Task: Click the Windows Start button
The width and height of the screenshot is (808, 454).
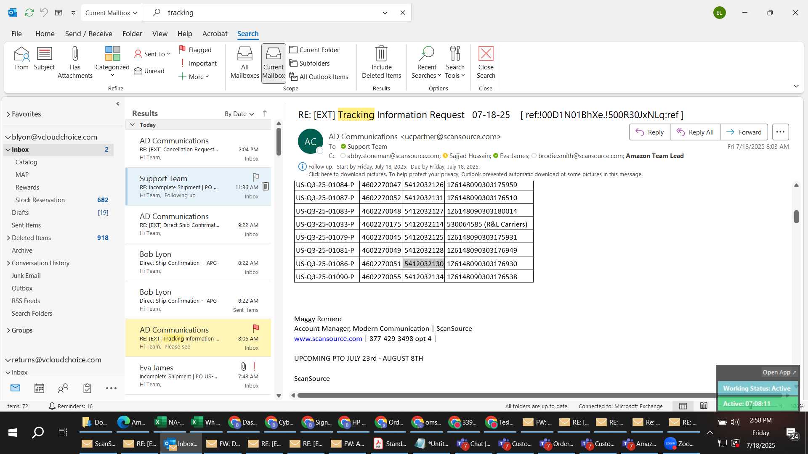Action: click(x=13, y=433)
